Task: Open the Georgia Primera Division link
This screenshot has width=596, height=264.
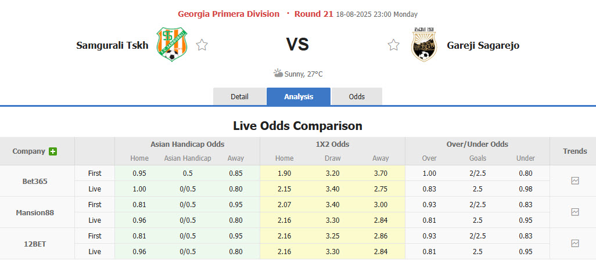Action: pyautogui.click(x=228, y=14)
